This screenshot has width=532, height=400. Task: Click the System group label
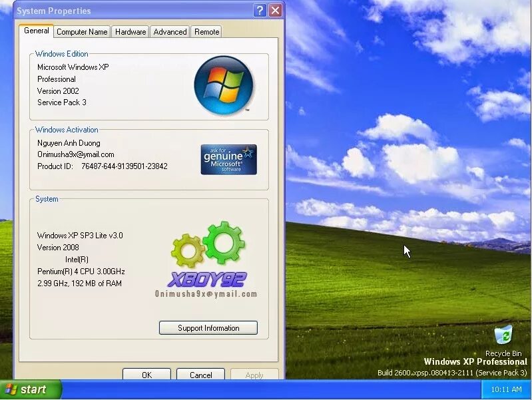coord(47,199)
